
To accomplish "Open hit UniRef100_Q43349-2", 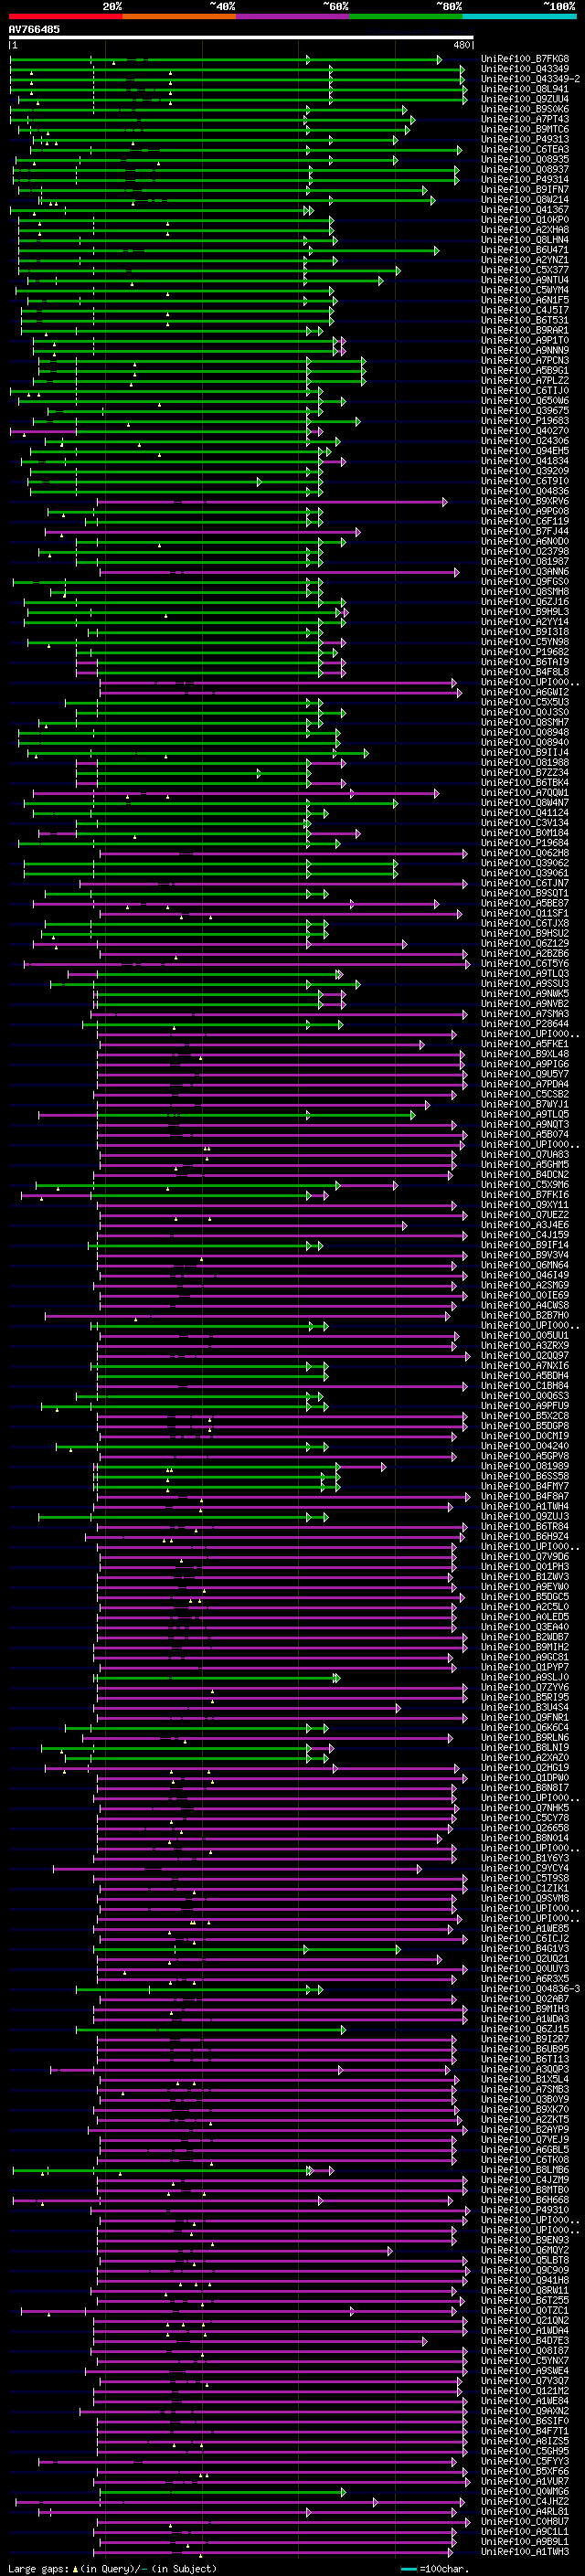I will click(x=531, y=79).
